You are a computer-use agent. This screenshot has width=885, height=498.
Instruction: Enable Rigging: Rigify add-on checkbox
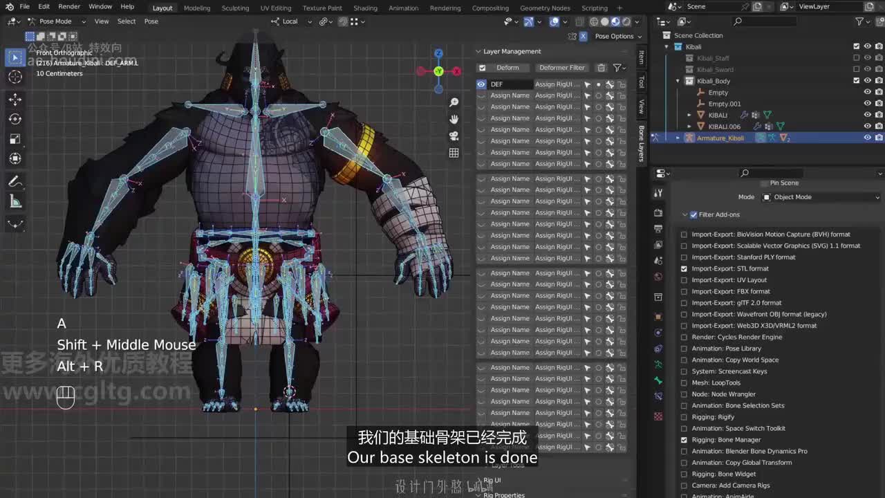click(x=684, y=417)
